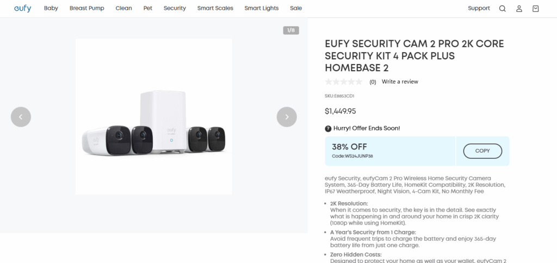
Task: Click the question mark offer icon
Action: pos(328,129)
